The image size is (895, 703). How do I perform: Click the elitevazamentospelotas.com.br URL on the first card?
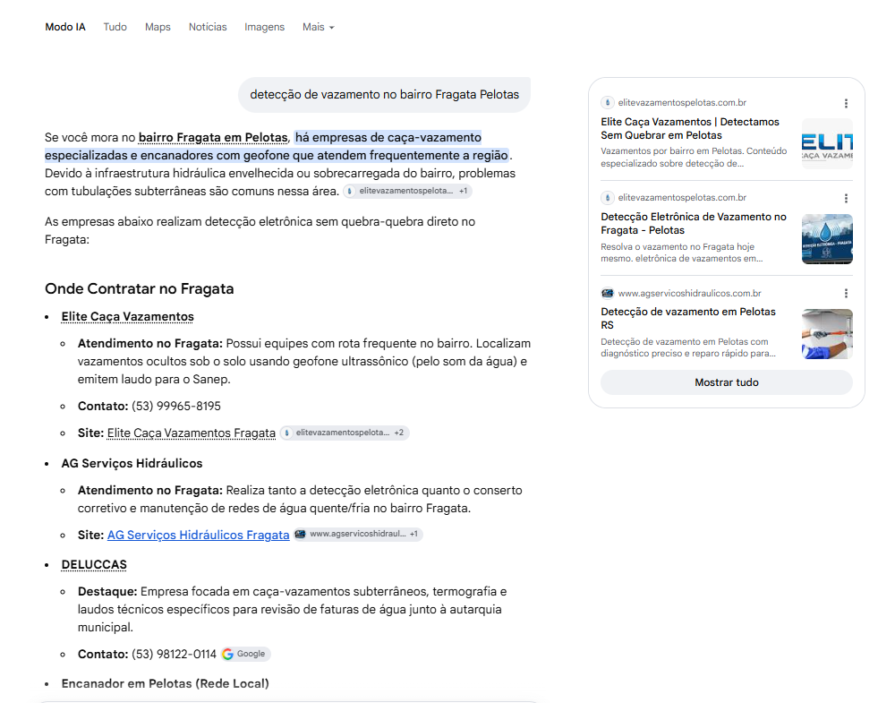coord(682,103)
